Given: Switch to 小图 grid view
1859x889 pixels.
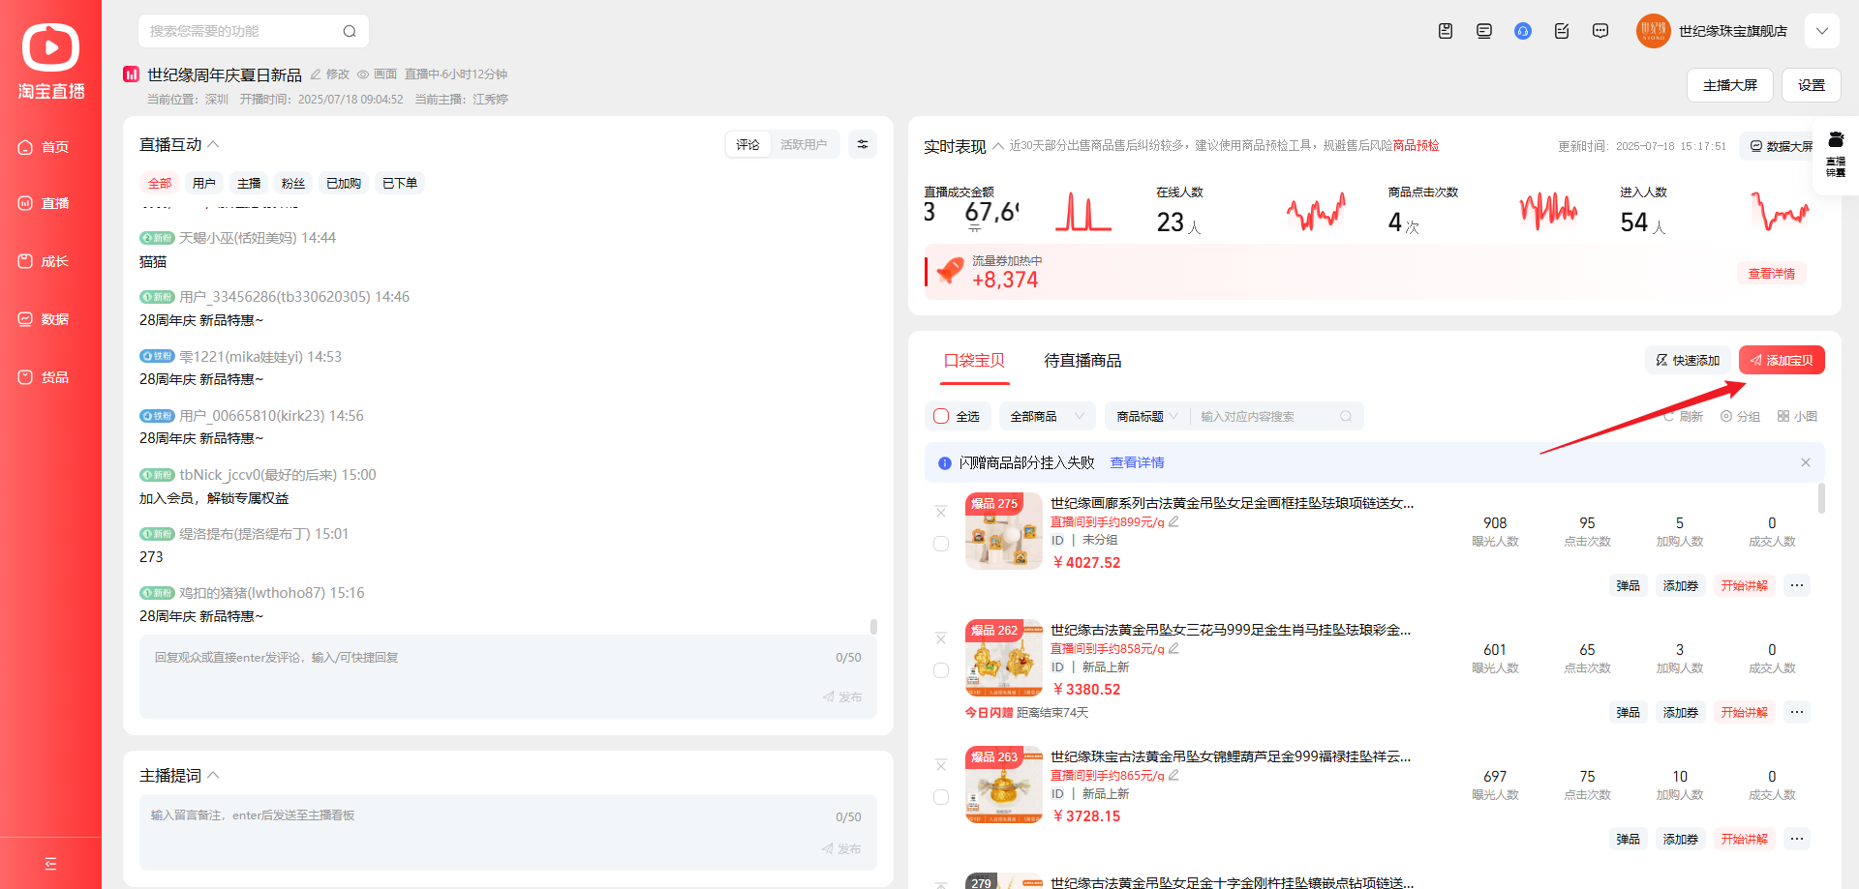Looking at the screenshot, I should 1797,417.
